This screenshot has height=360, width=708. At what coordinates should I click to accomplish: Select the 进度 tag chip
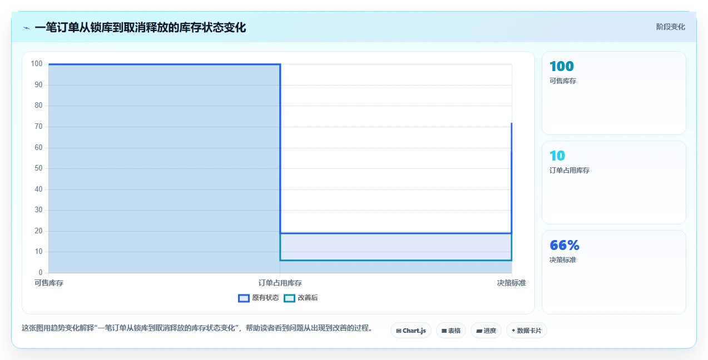point(486,331)
